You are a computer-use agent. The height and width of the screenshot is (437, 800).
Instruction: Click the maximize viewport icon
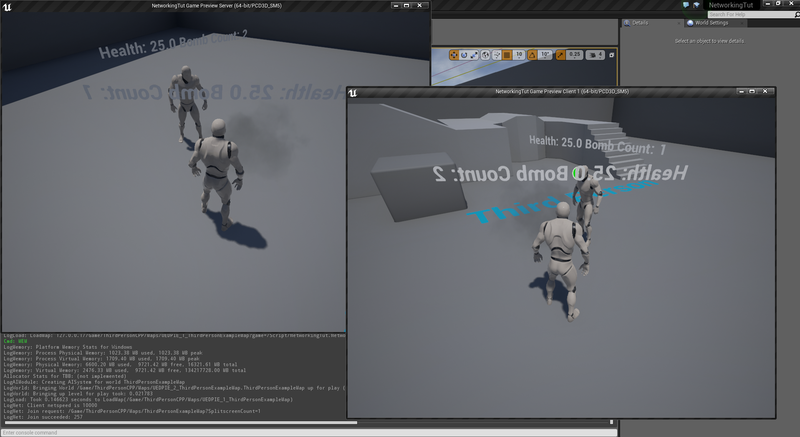612,55
